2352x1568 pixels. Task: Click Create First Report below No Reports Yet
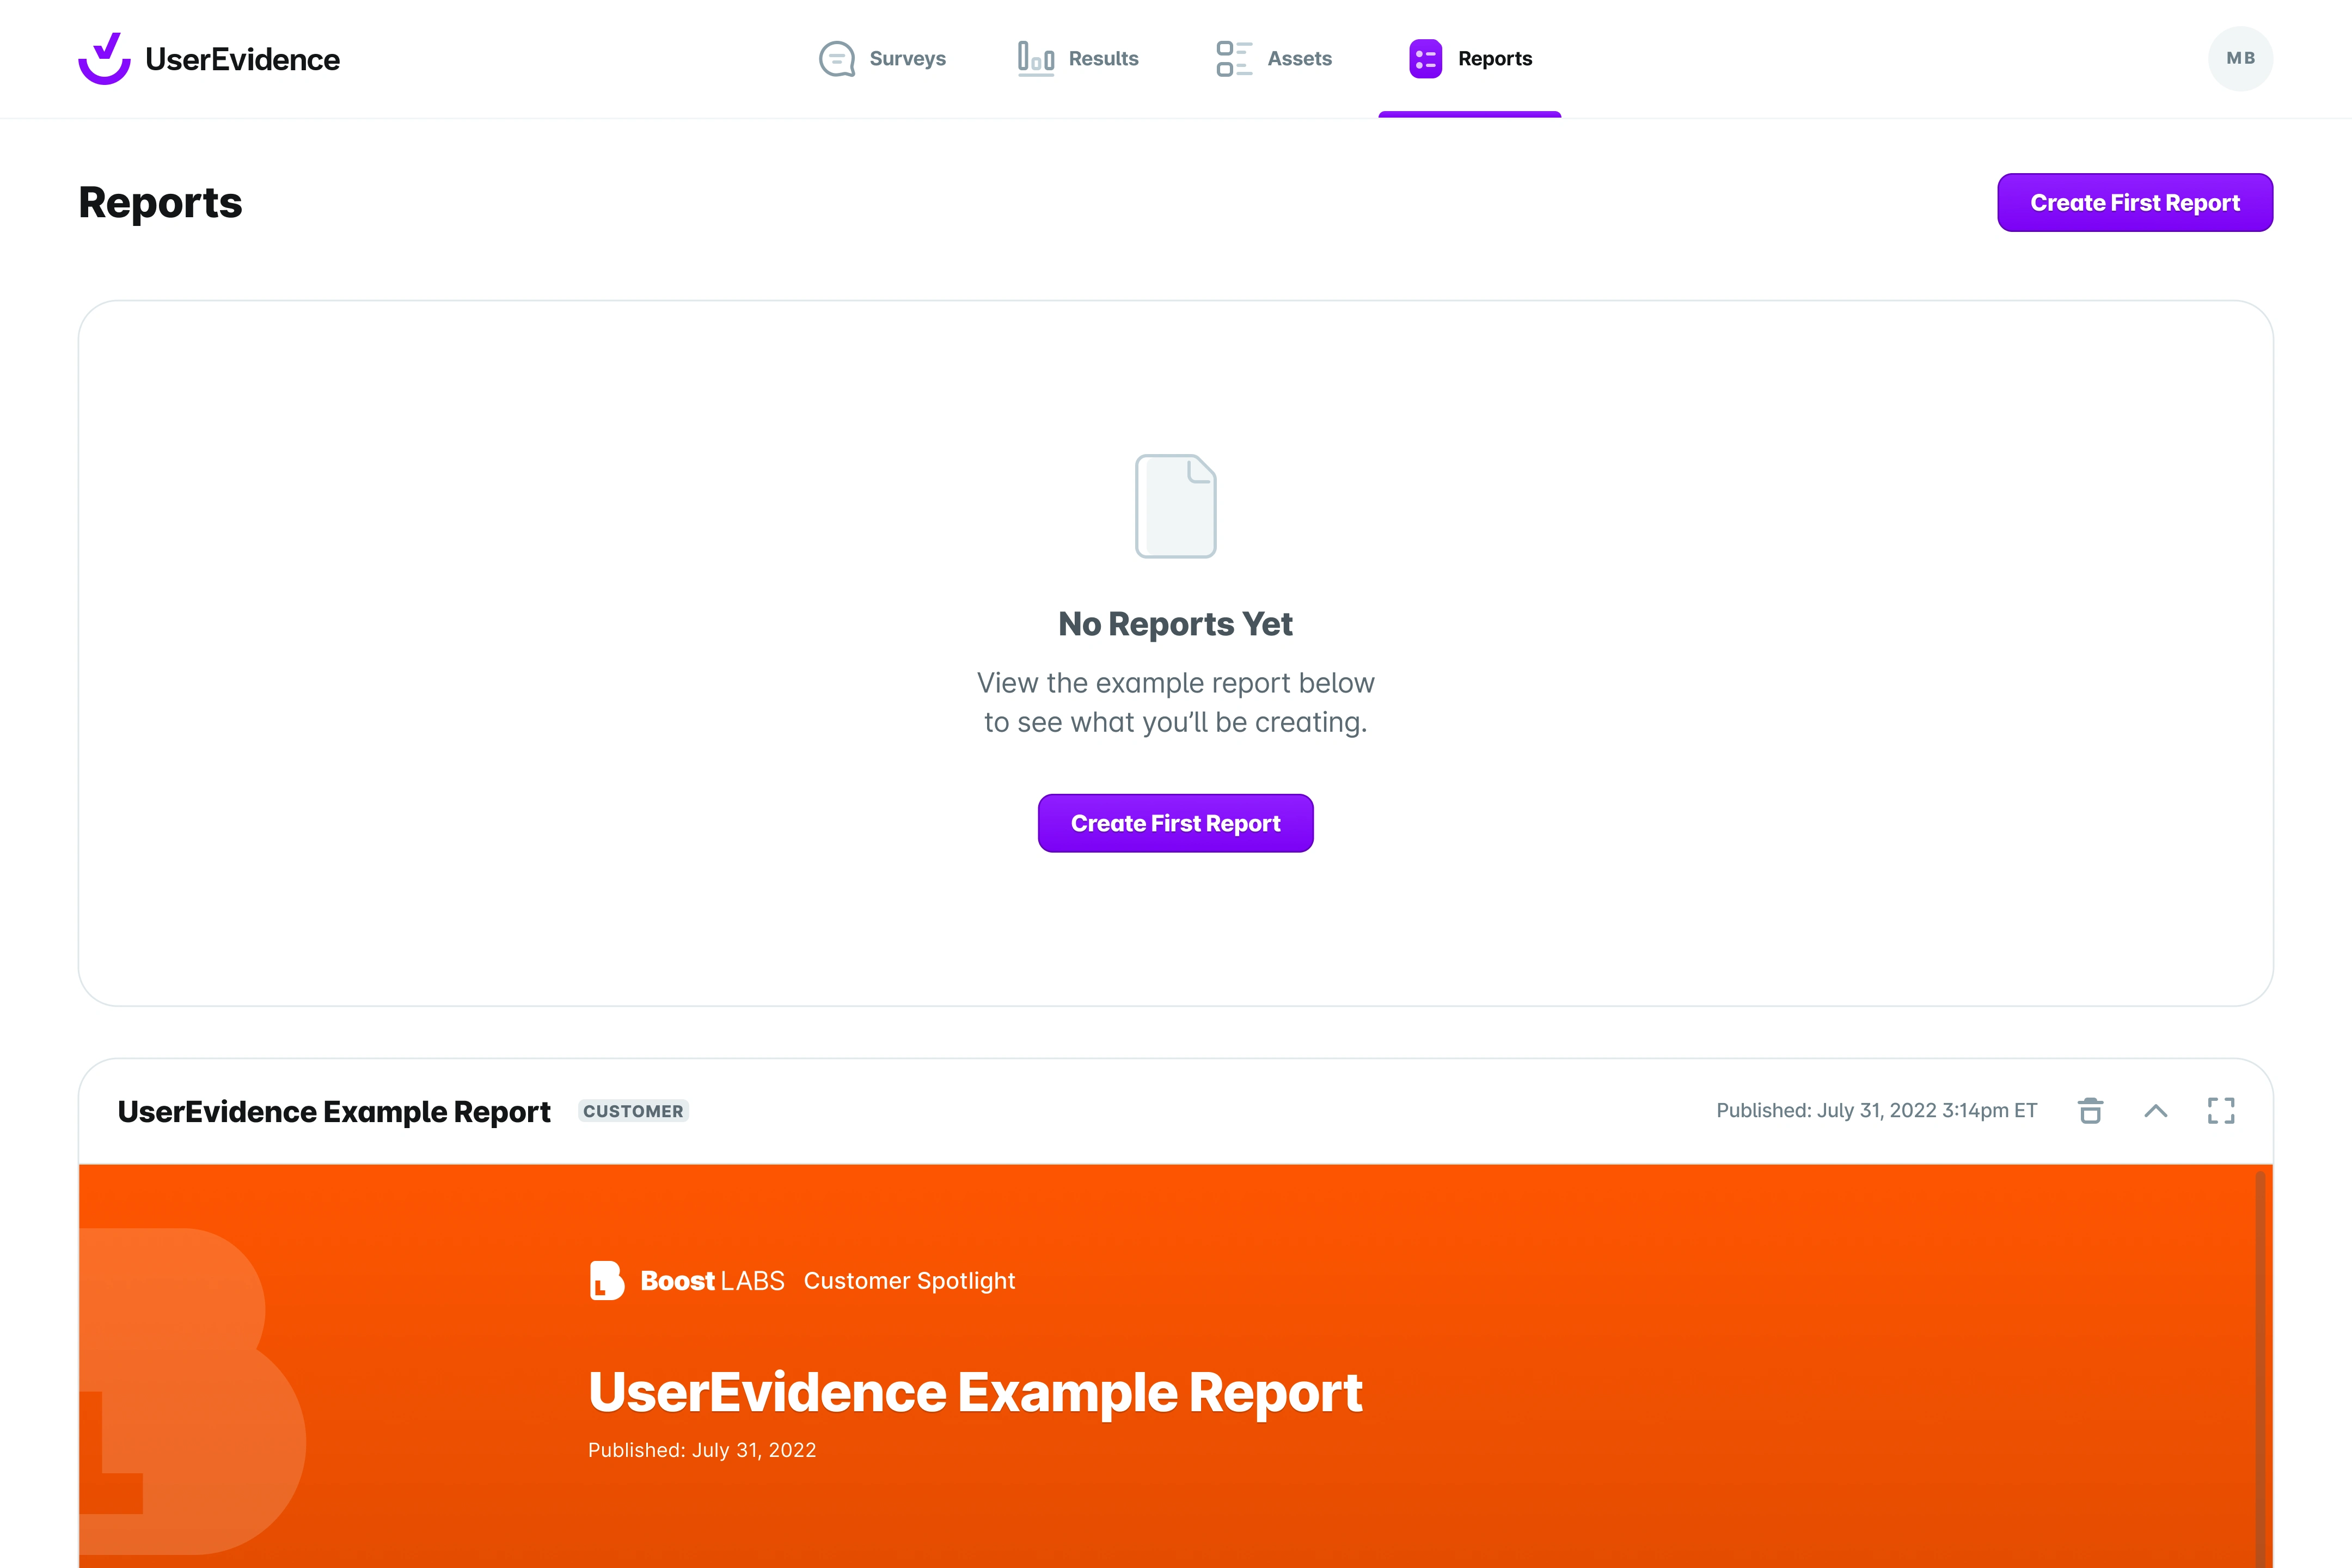pyautogui.click(x=1176, y=823)
